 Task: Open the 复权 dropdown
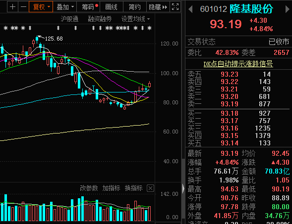point(41,7)
